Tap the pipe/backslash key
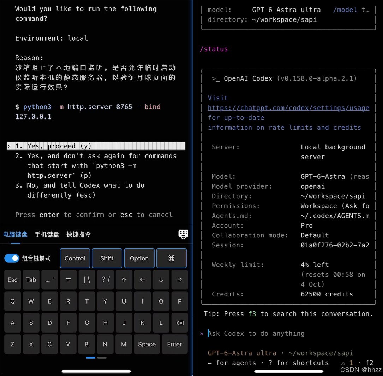Viewport: 383px width, 376px height. (x=87, y=280)
